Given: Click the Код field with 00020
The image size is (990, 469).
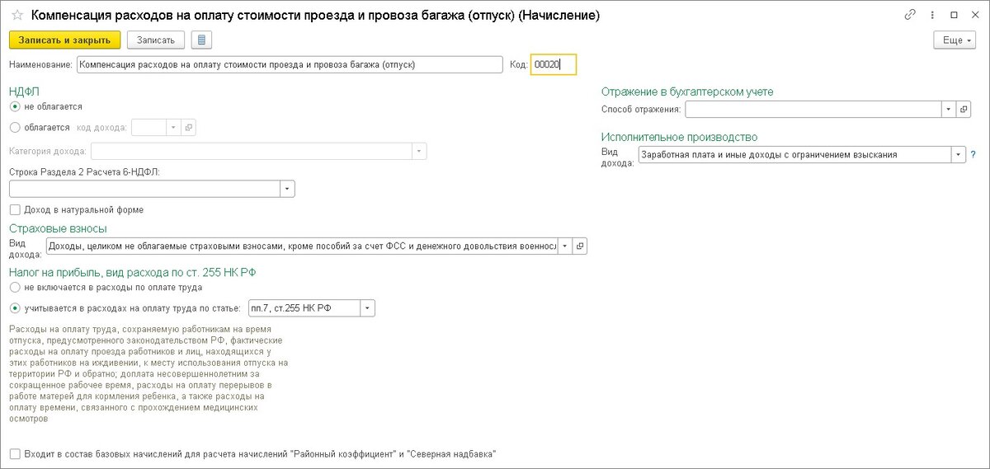Looking at the screenshot, I should click(553, 65).
